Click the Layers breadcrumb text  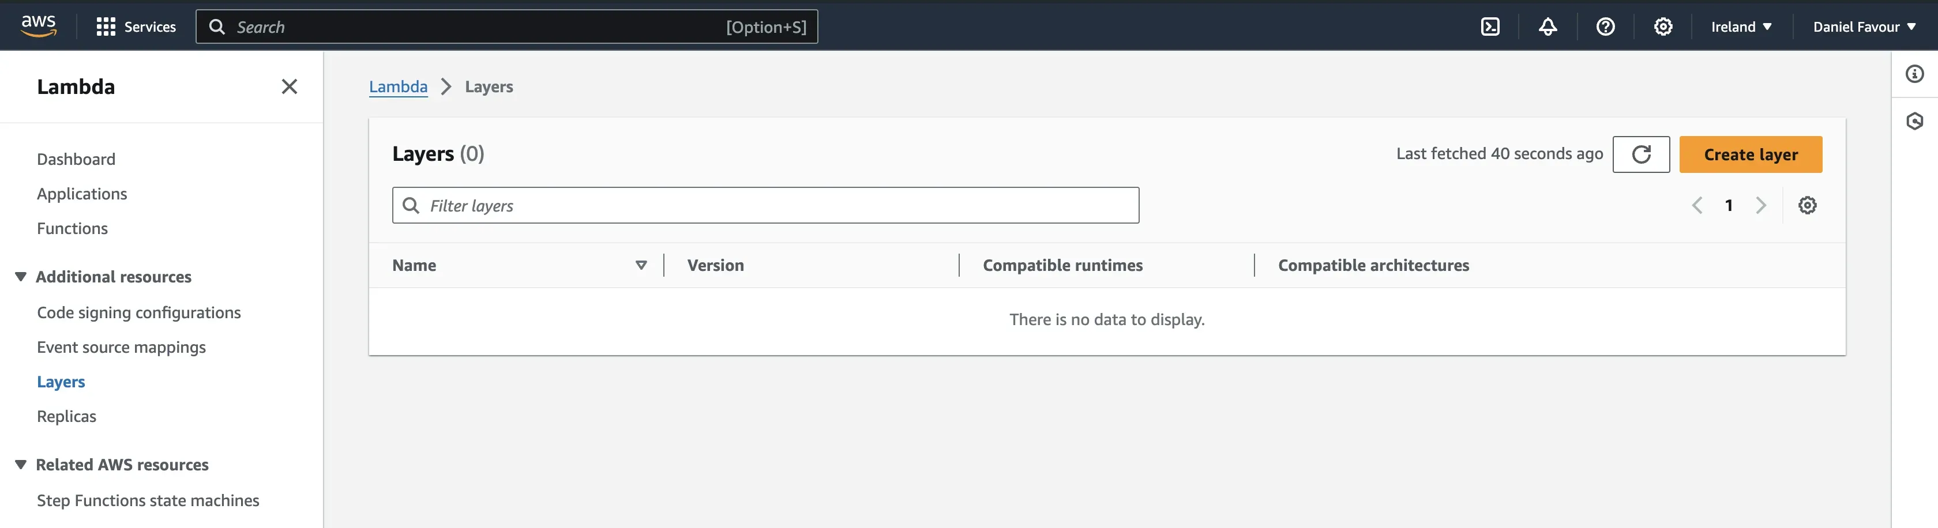click(489, 87)
